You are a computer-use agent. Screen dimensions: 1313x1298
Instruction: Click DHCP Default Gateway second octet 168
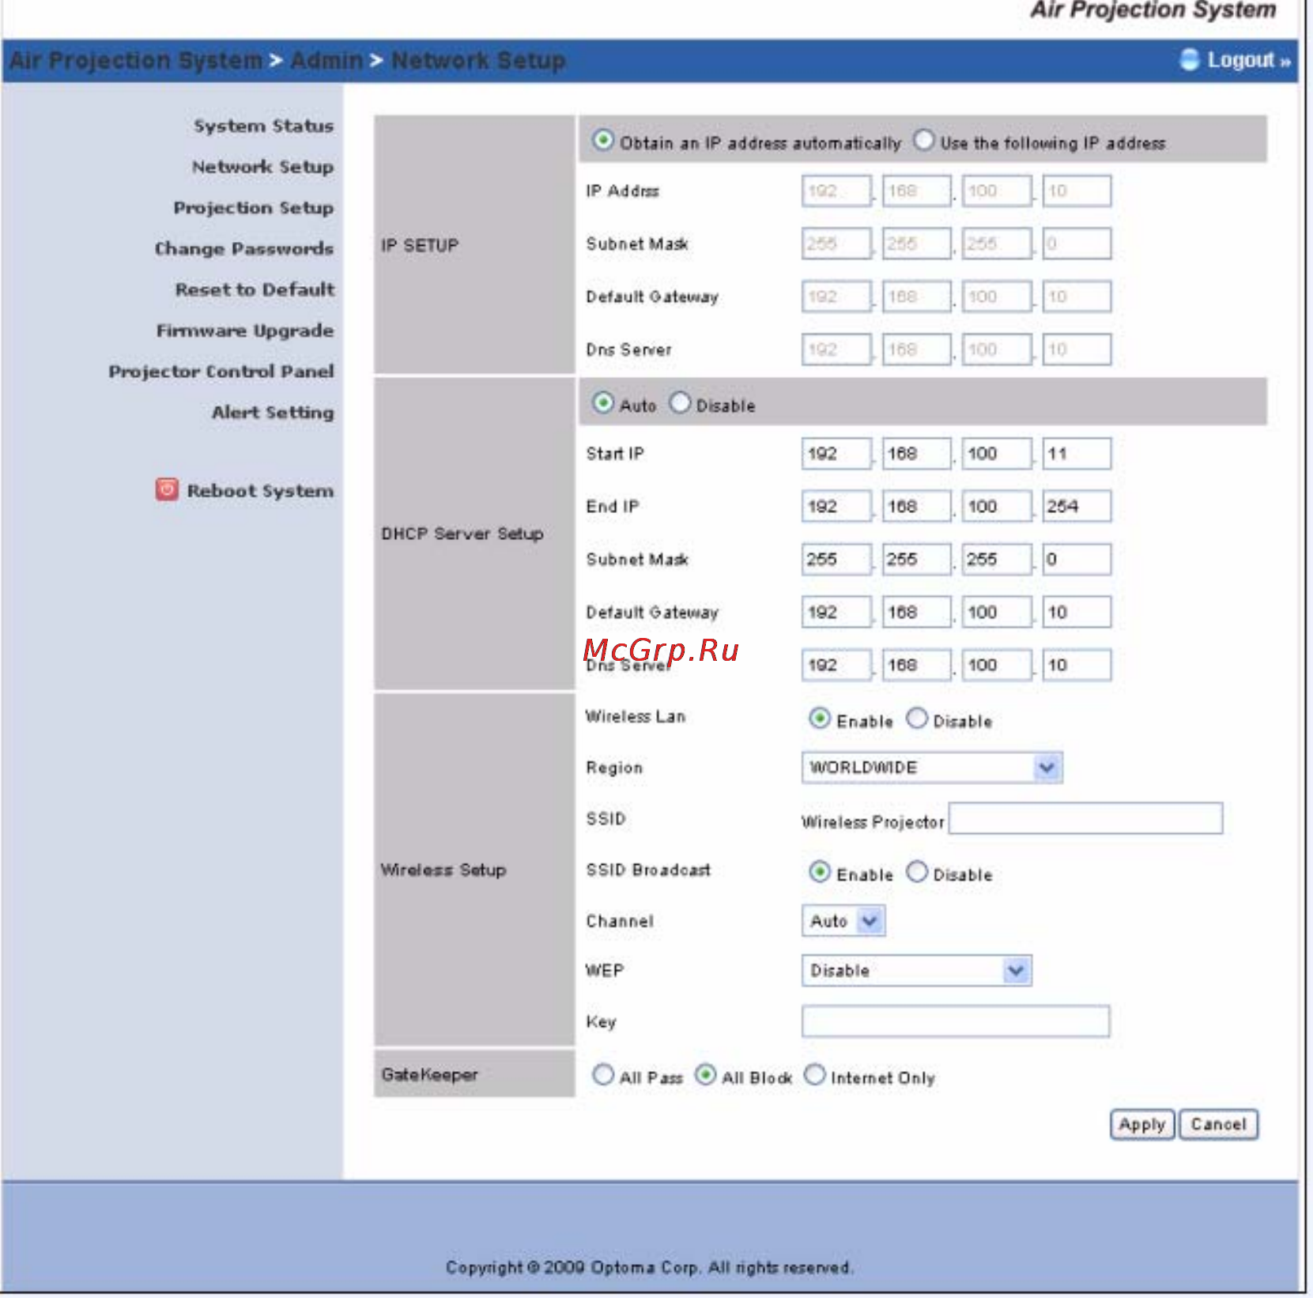pyautogui.click(x=917, y=613)
